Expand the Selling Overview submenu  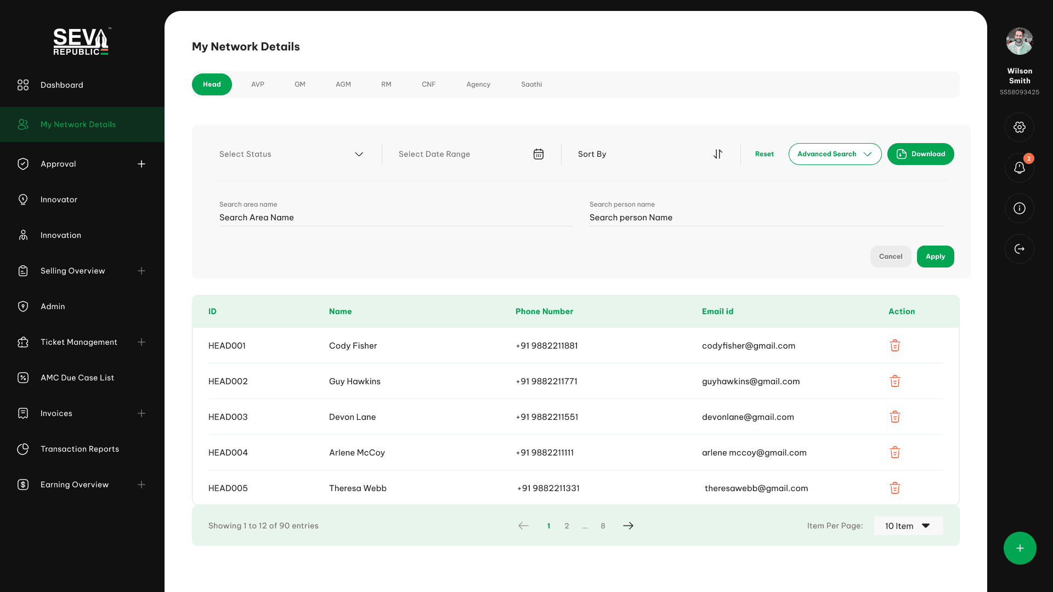[141, 271]
